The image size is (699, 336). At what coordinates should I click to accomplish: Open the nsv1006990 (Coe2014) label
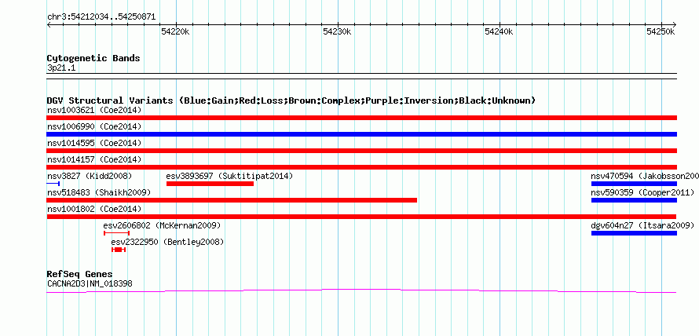[94, 126]
